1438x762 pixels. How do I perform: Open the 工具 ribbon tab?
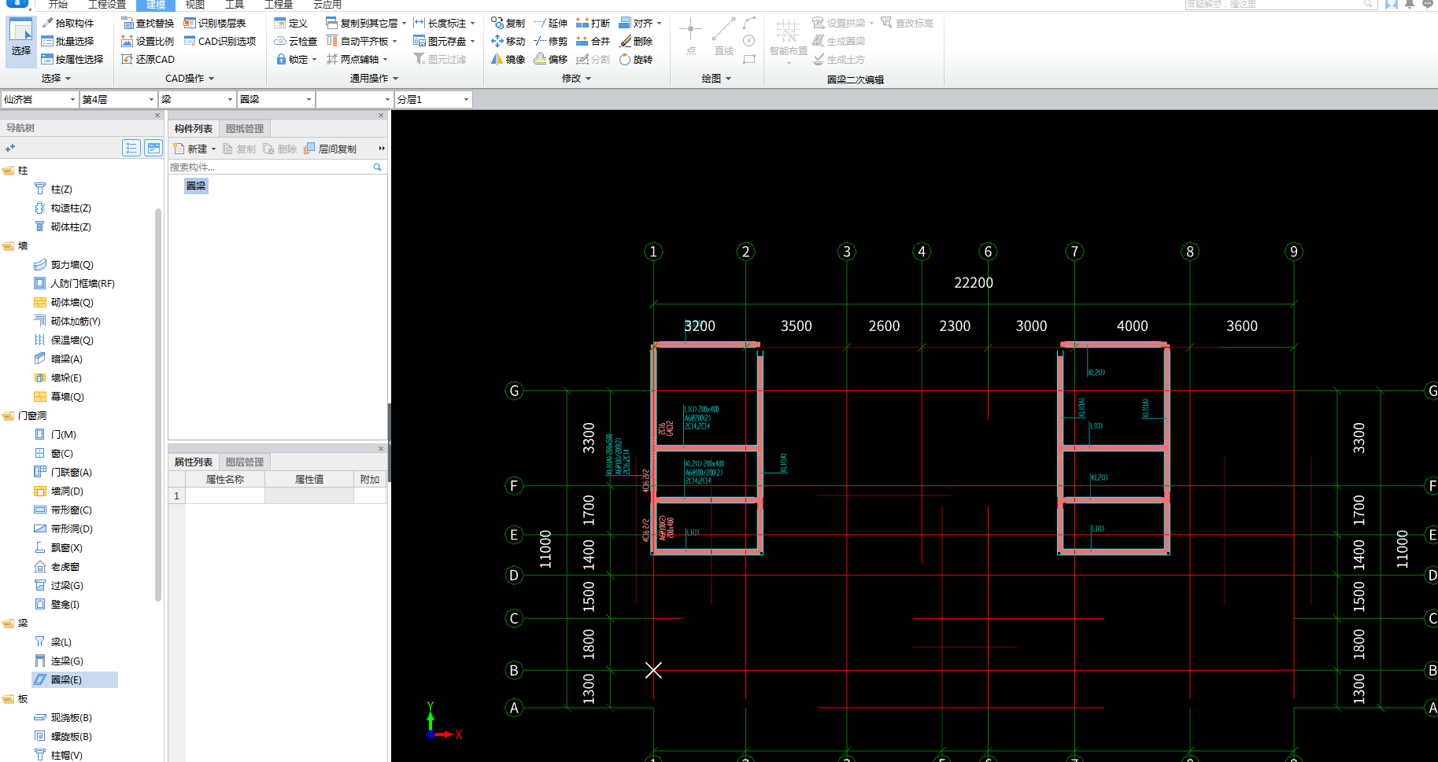click(235, 5)
